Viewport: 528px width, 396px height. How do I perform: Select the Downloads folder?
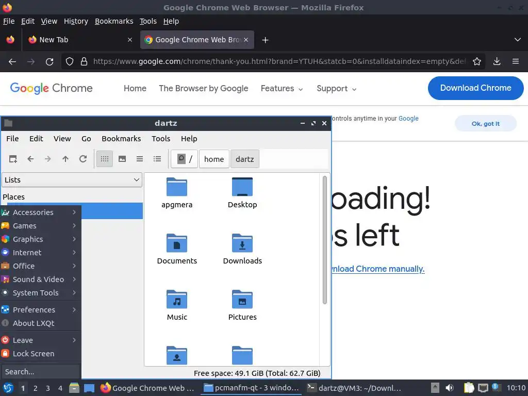(242, 249)
